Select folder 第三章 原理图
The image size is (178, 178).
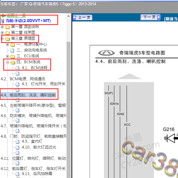(23, 39)
